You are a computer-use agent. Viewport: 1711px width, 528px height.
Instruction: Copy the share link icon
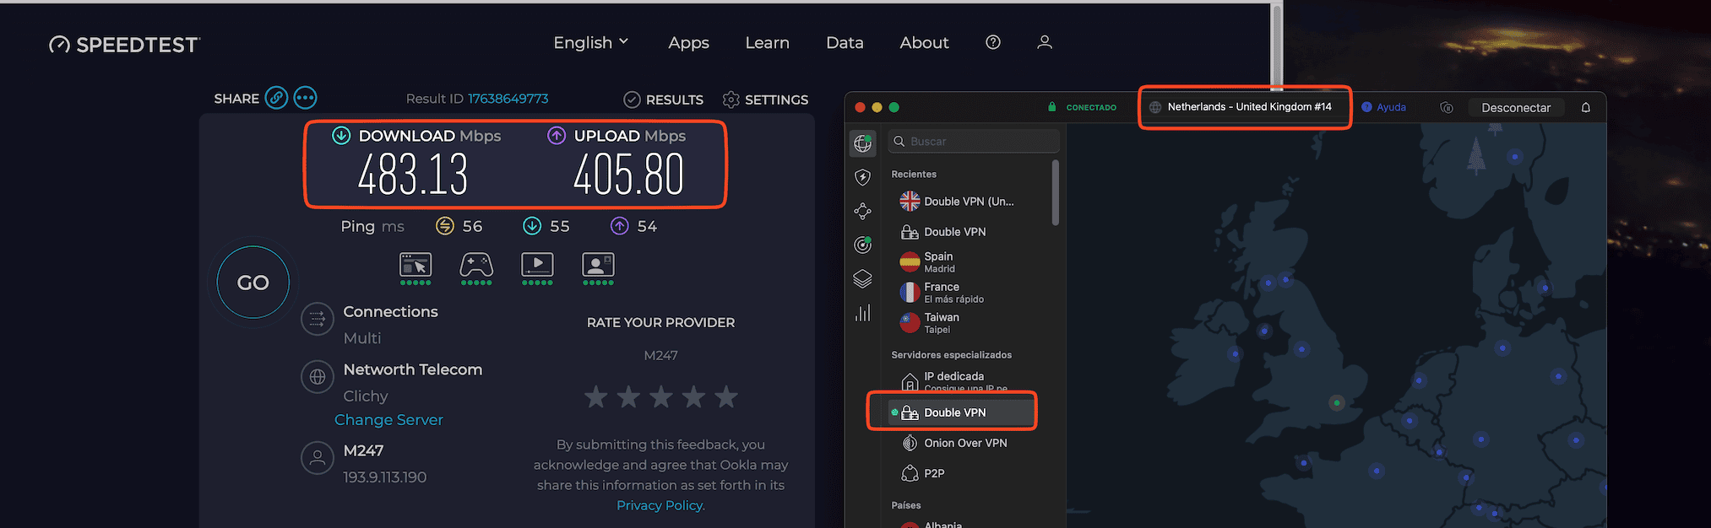276,98
